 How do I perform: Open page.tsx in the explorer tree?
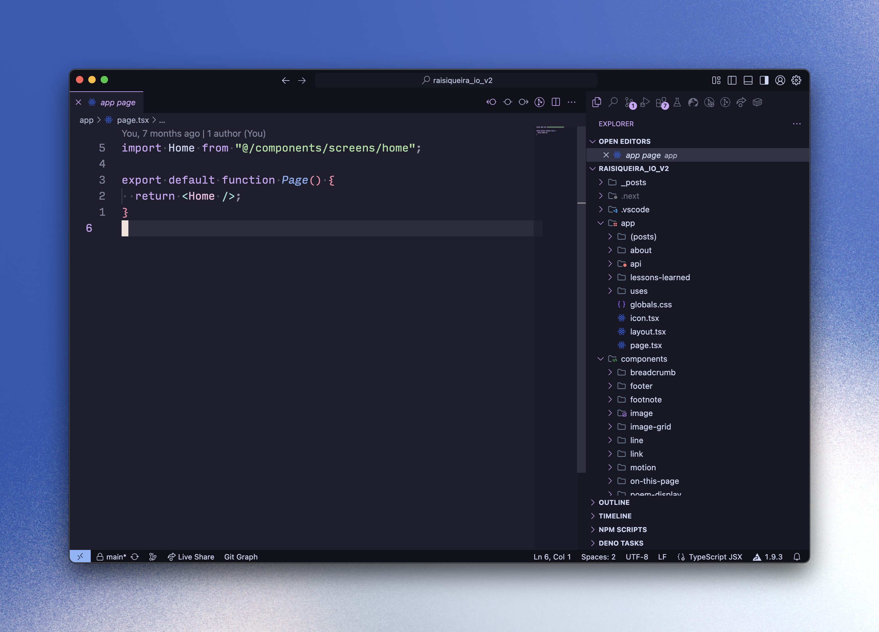coord(698,345)
